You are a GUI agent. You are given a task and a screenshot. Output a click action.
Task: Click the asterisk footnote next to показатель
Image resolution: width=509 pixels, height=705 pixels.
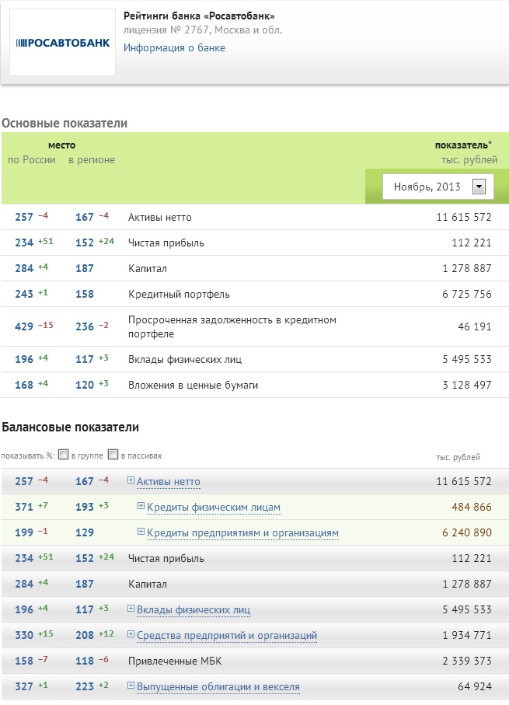[490, 144]
